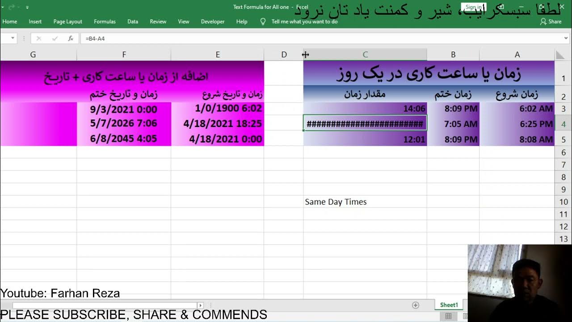Open the Data ribbon tab
The width and height of the screenshot is (572, 322).
pyautogui.click(x=132, y=21)
